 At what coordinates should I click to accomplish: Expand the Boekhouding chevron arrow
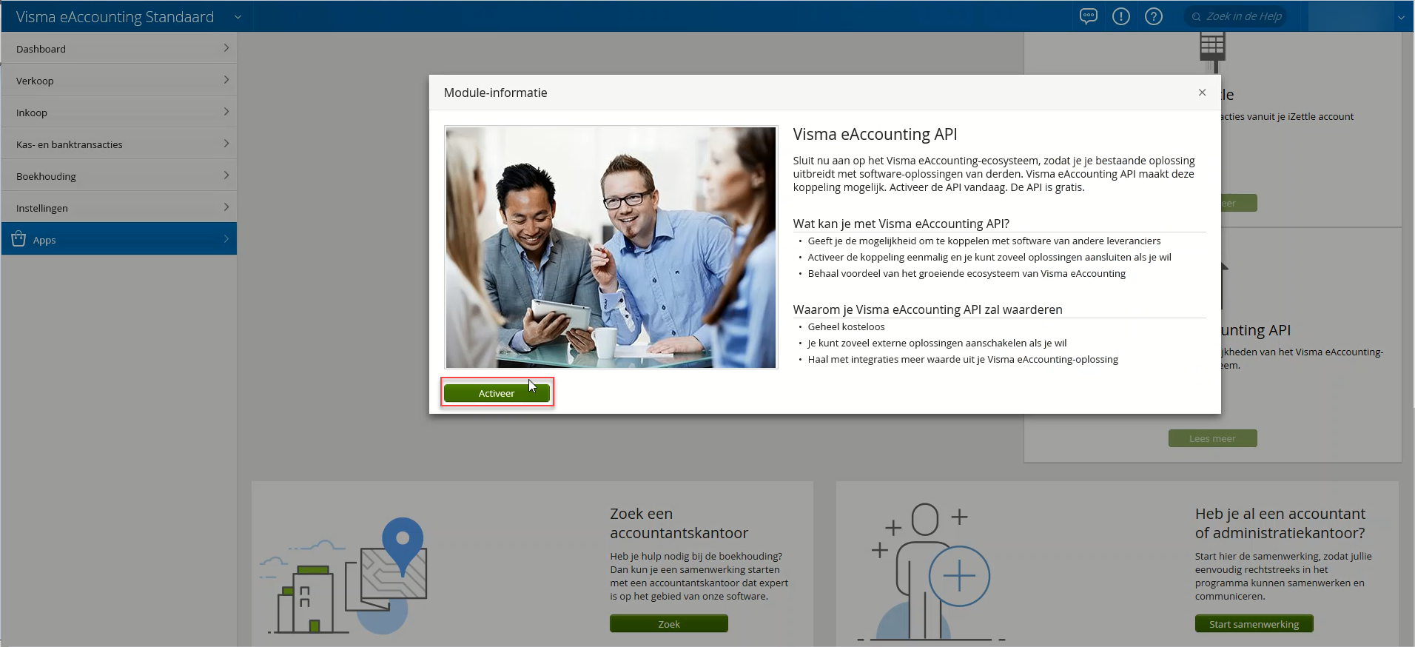[x=226, y=175]
